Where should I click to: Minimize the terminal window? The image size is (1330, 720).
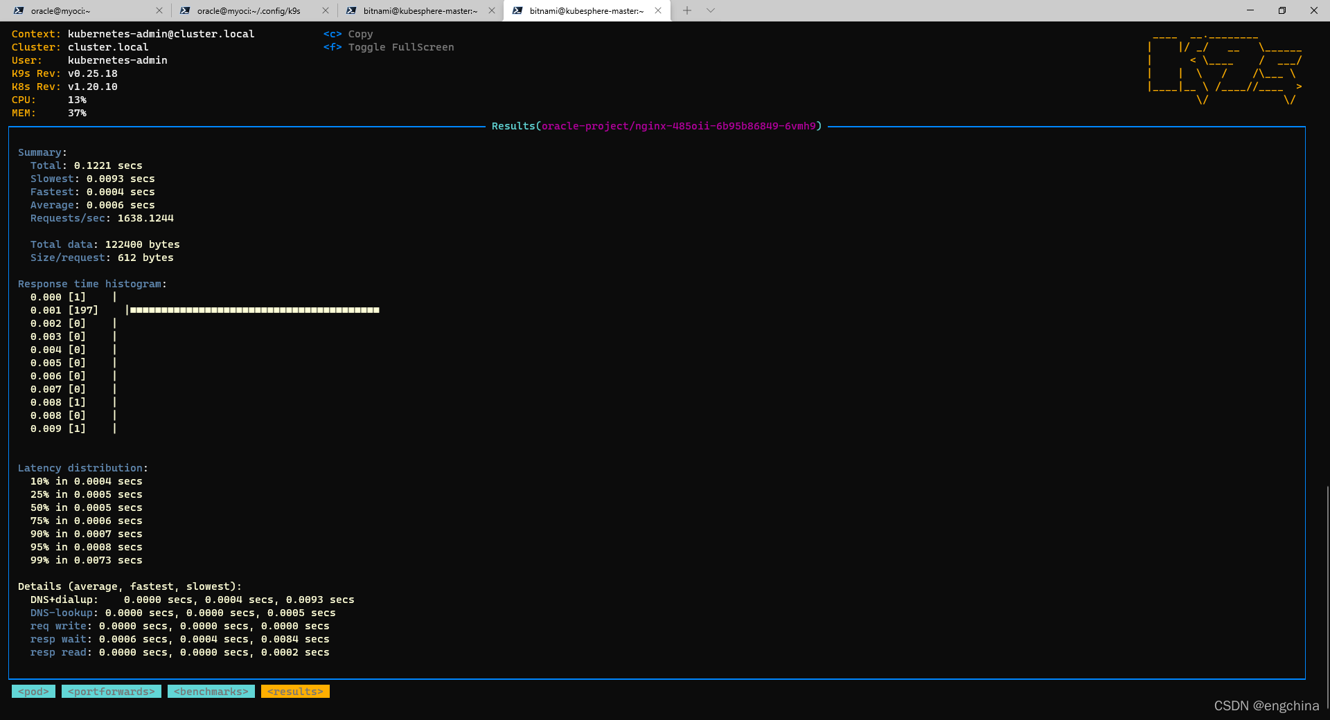(x=1250, y=10)
